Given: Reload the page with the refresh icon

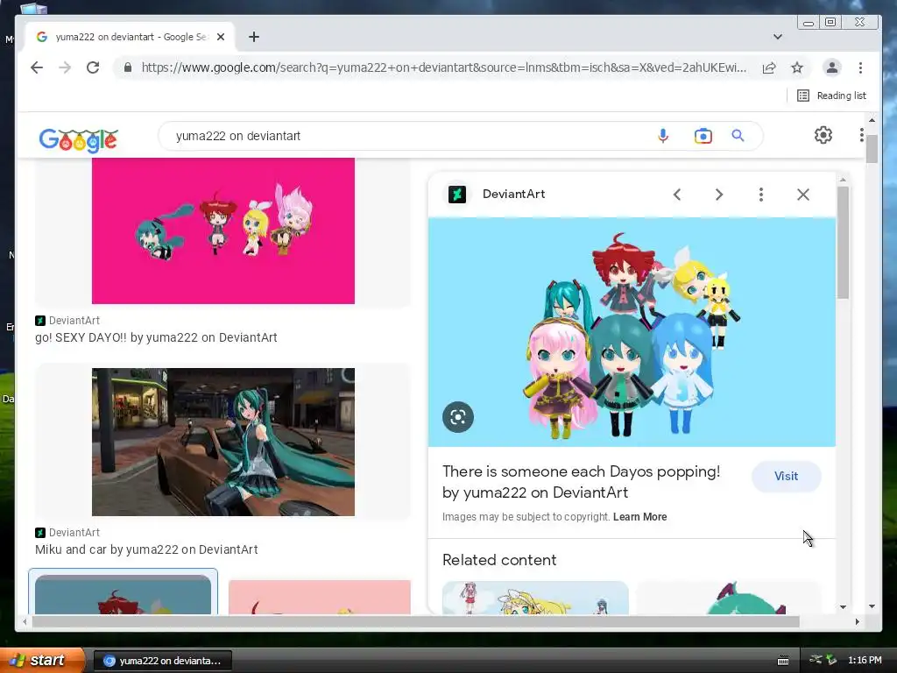Looking at the screenshot, I should [93, 67].
